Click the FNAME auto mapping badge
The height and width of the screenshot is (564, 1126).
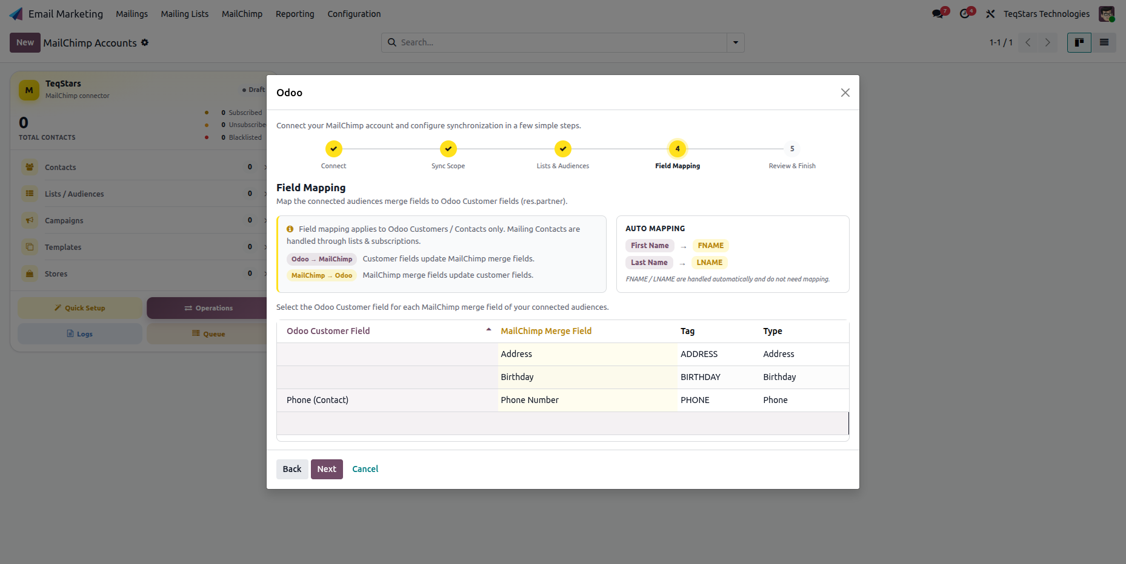click(710, 246)
